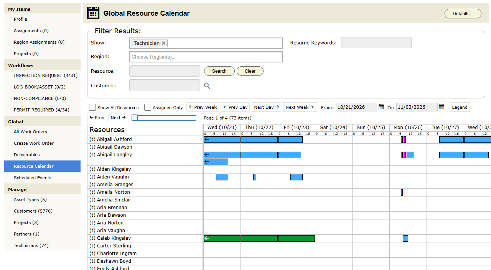Select resource (t) Aiden Kingsley
Image resolution: width=491 pixels, height=270 pixels.
coord(110,169)
